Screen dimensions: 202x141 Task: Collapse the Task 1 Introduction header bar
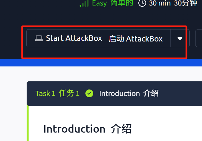[114, 93]
